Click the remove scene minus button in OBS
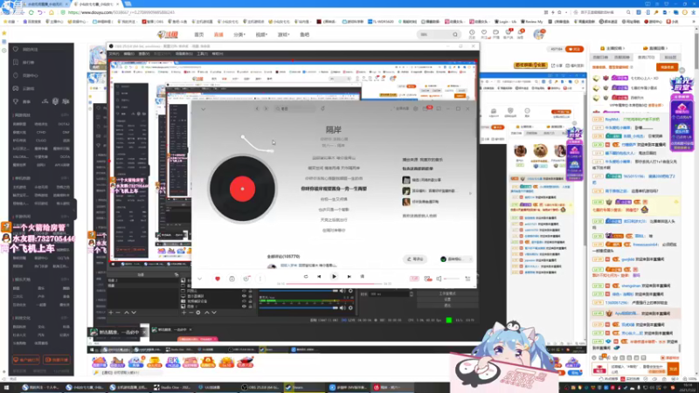The image size is (699, 393). [x=118, y=313]
